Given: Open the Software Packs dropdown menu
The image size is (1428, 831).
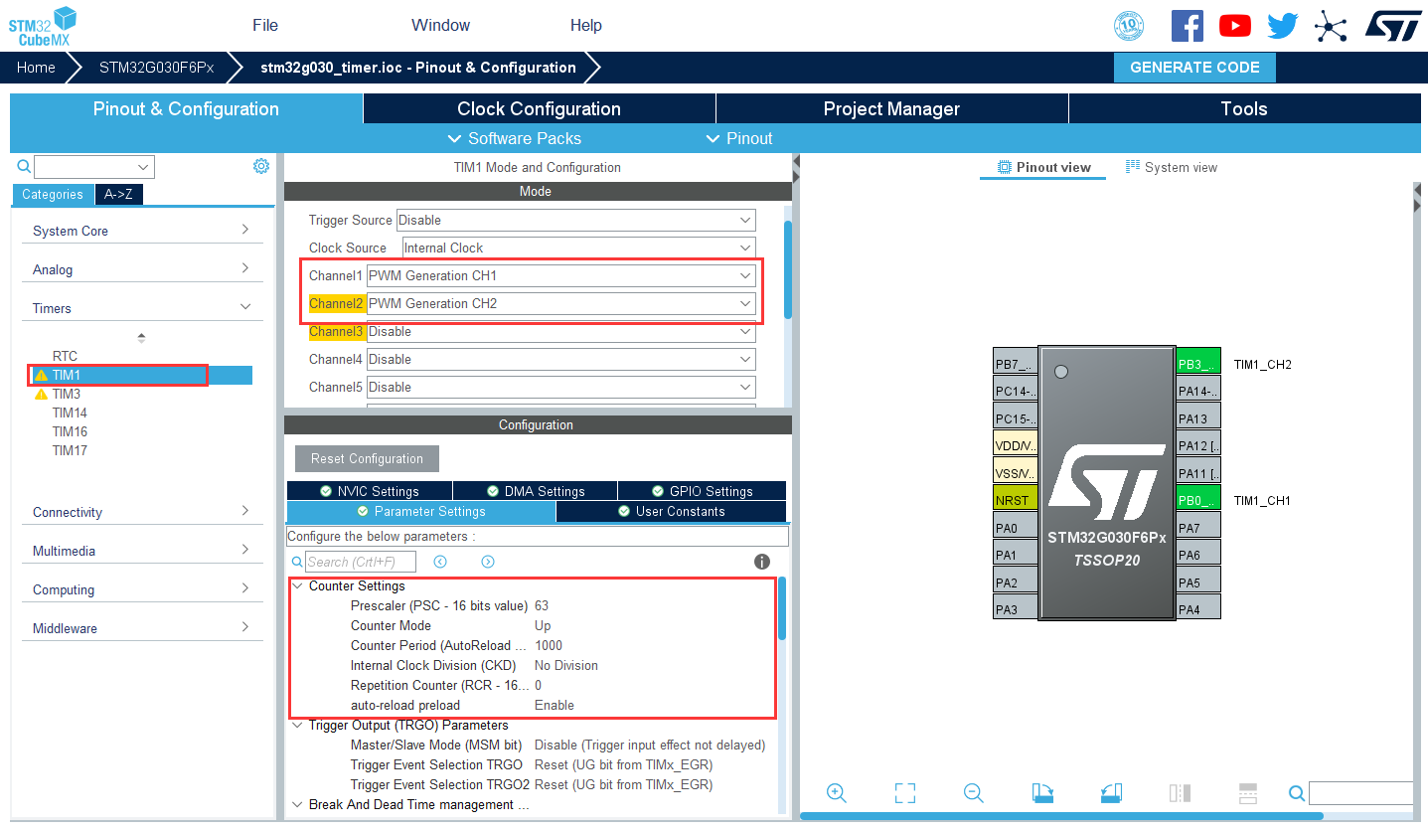Looking at the screenshot, I should tap(514, 138).
